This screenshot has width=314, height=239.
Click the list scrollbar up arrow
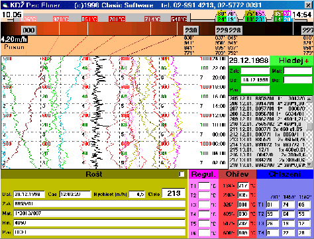(309, 99)
